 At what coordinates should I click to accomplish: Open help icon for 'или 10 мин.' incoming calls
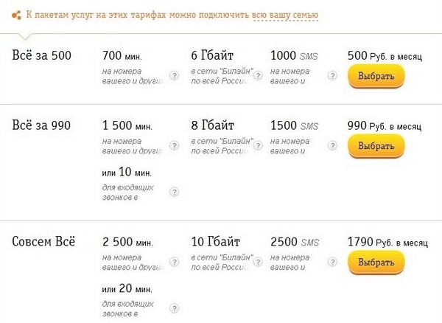pyautogui.click(x=175, y=192)
